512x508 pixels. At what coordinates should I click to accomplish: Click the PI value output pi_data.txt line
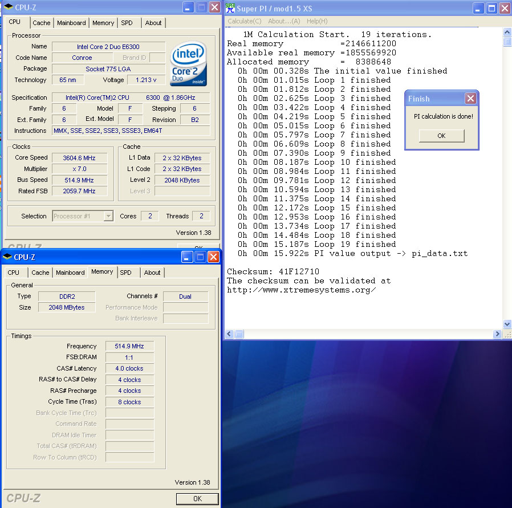coord(353,253)
